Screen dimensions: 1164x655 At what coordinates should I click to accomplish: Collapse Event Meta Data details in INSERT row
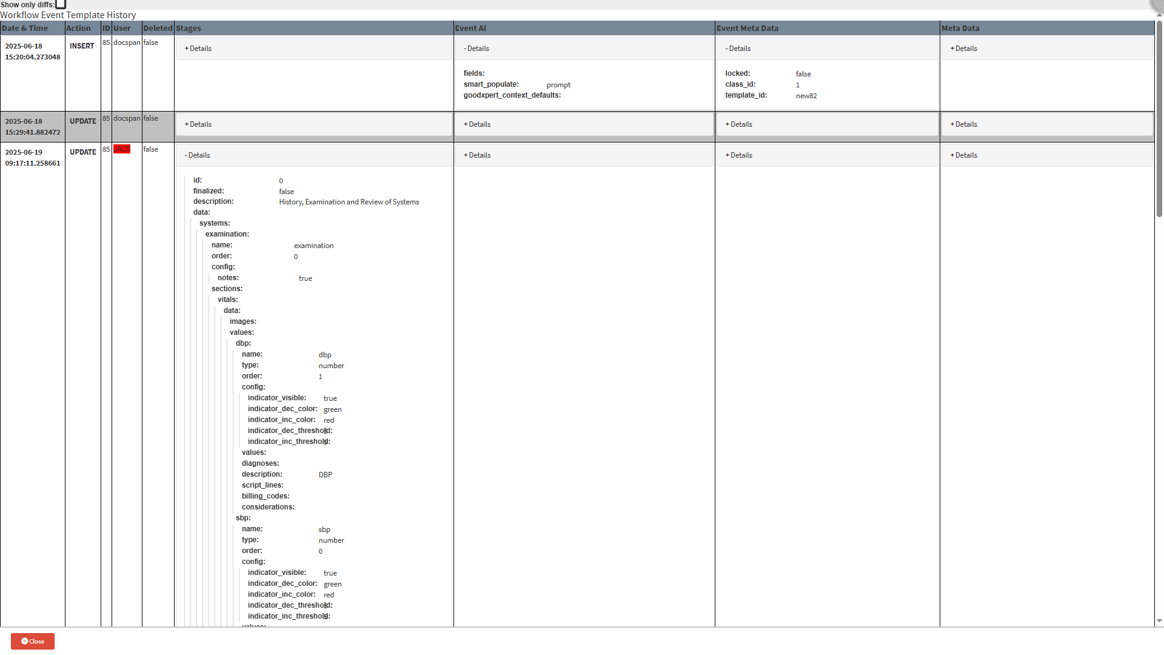(738, 49)
